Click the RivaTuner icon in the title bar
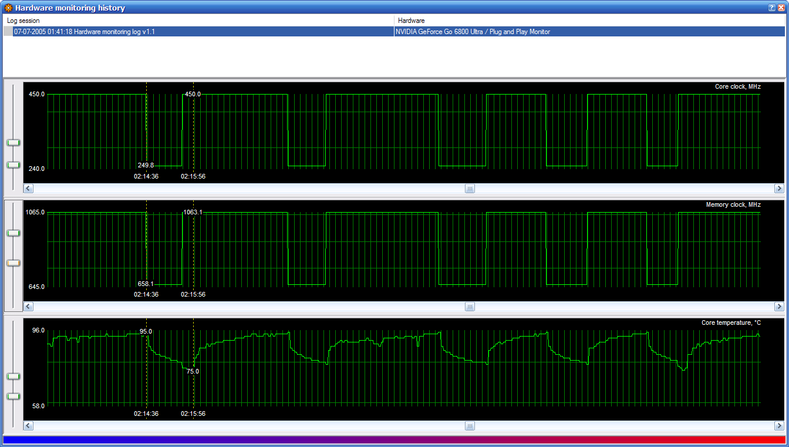This screenshot has width=789, height=447. click(8, 8)
